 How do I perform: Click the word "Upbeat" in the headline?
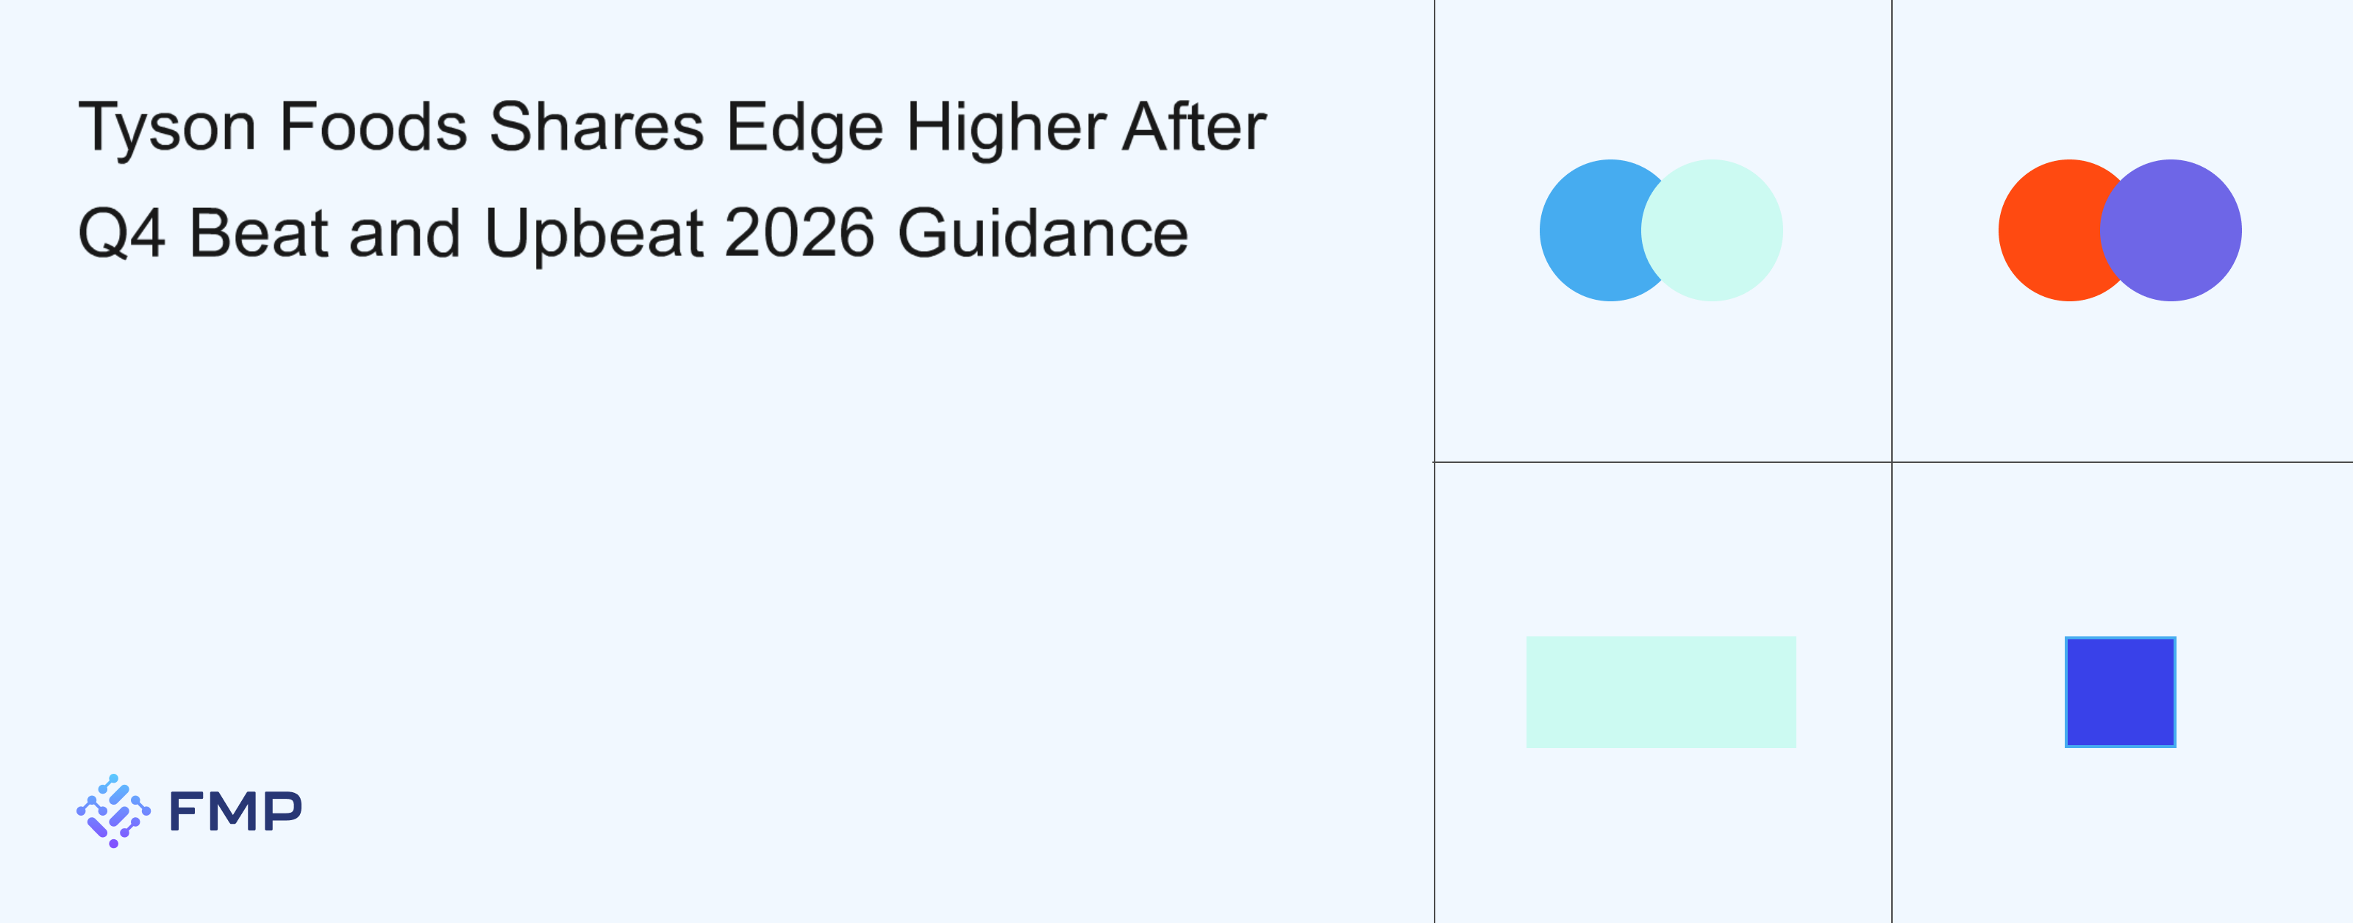point(593,234)
